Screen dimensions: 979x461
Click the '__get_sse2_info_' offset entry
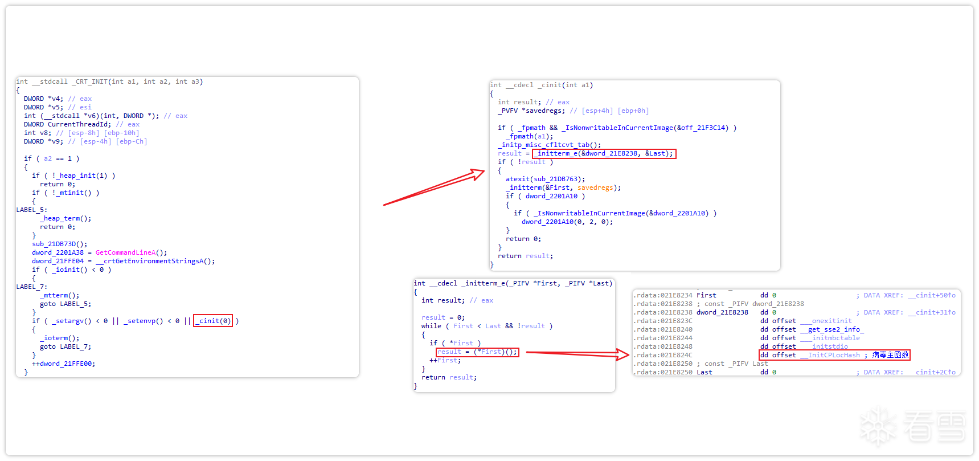(832, 329)
